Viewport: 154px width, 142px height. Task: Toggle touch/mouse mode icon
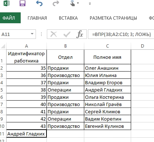[72, 3]
